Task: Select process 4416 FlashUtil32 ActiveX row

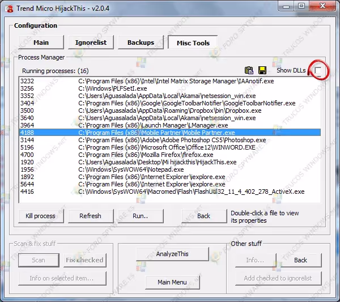Action: pos(170,192)
